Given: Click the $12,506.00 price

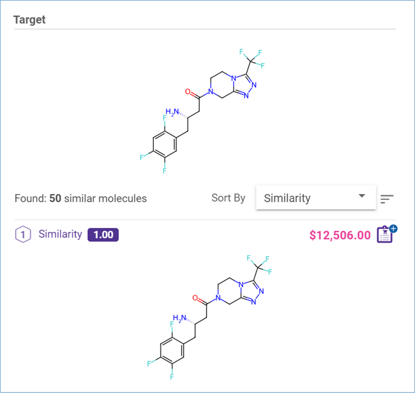Looking at the screenshot, I should tap(340, 235).
